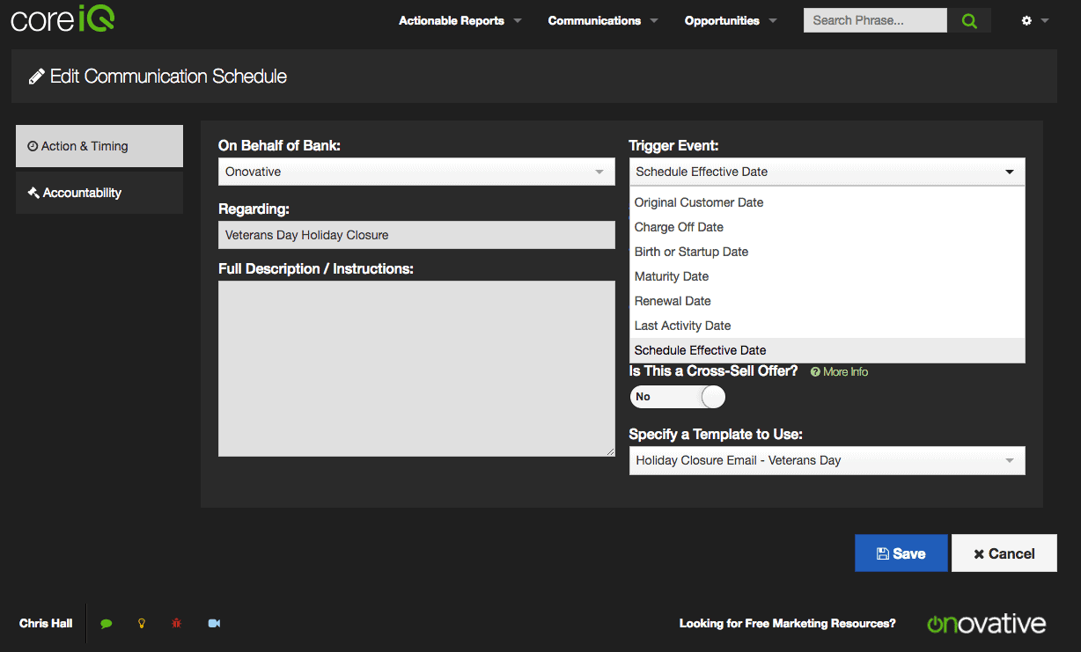Toggle the Cross-Sell Offer switch
The height and width of the screenshot is (652, 1081).
pyautogui.click(x=678, y=397)
